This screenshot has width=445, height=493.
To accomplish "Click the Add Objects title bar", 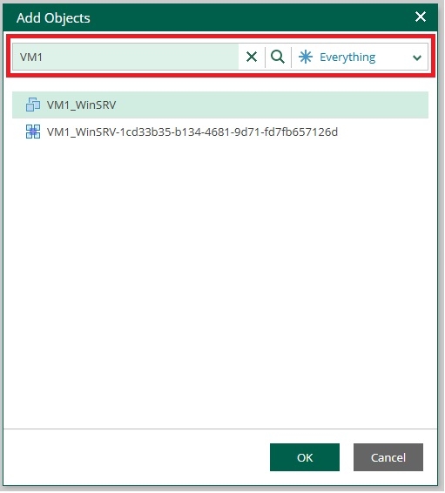I will click(x=220, y=17).
